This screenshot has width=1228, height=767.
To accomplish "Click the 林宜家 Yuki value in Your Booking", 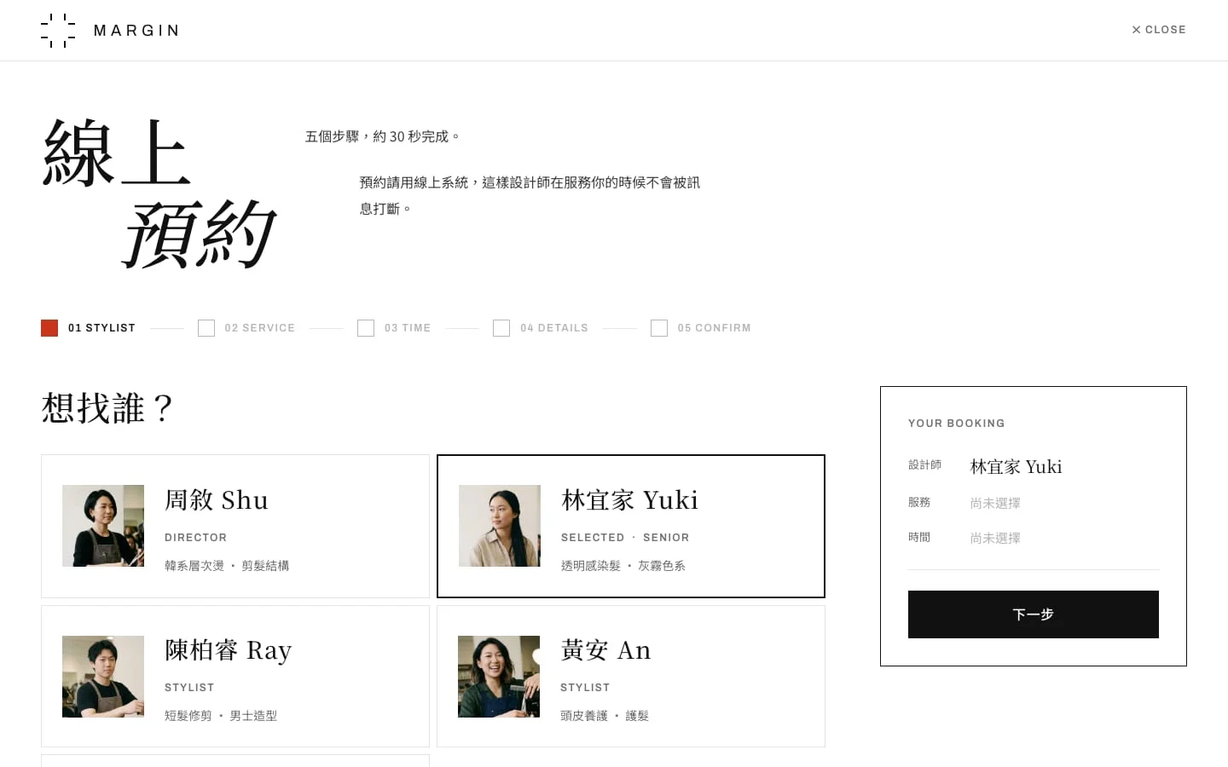I will [1017, 466].
